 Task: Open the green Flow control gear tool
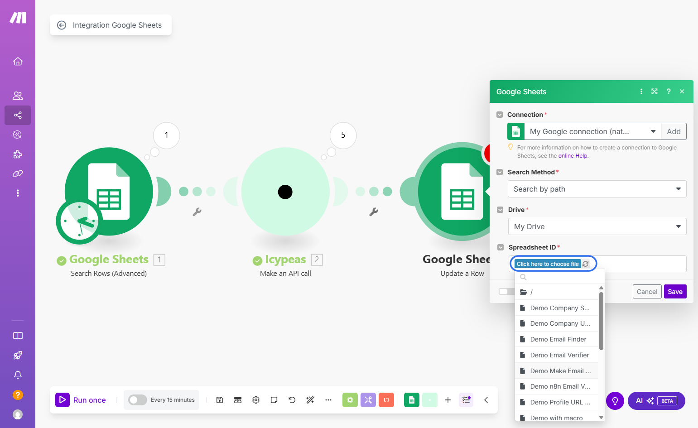coord(350,400)
